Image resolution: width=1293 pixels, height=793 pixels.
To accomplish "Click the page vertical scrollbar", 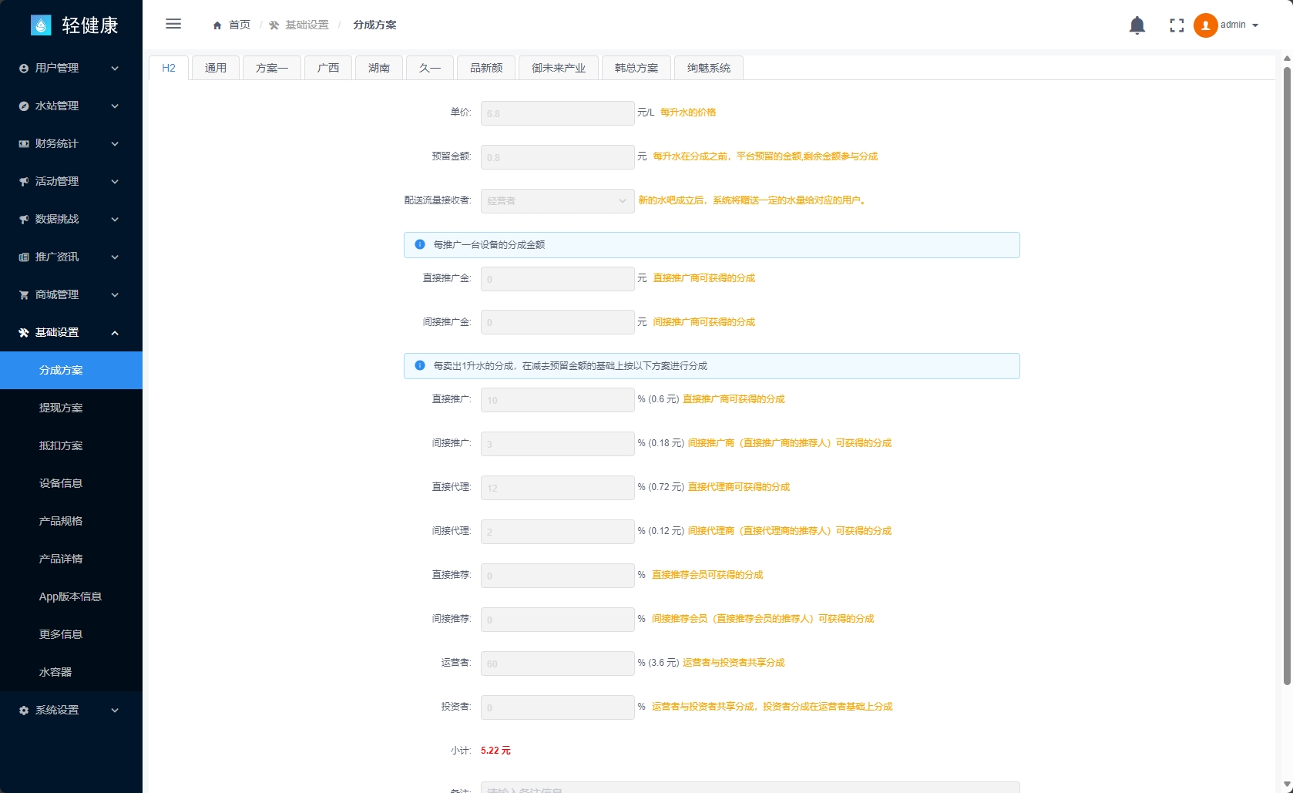I will coord(1286,376).
